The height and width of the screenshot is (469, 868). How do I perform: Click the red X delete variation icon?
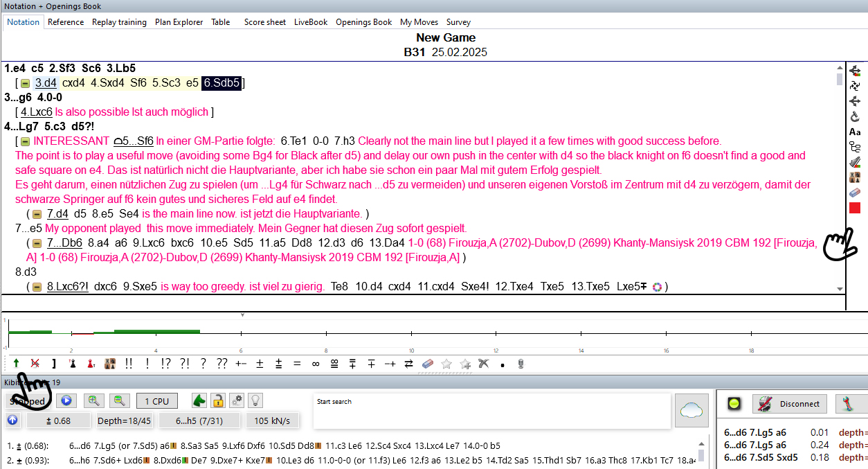35,364
